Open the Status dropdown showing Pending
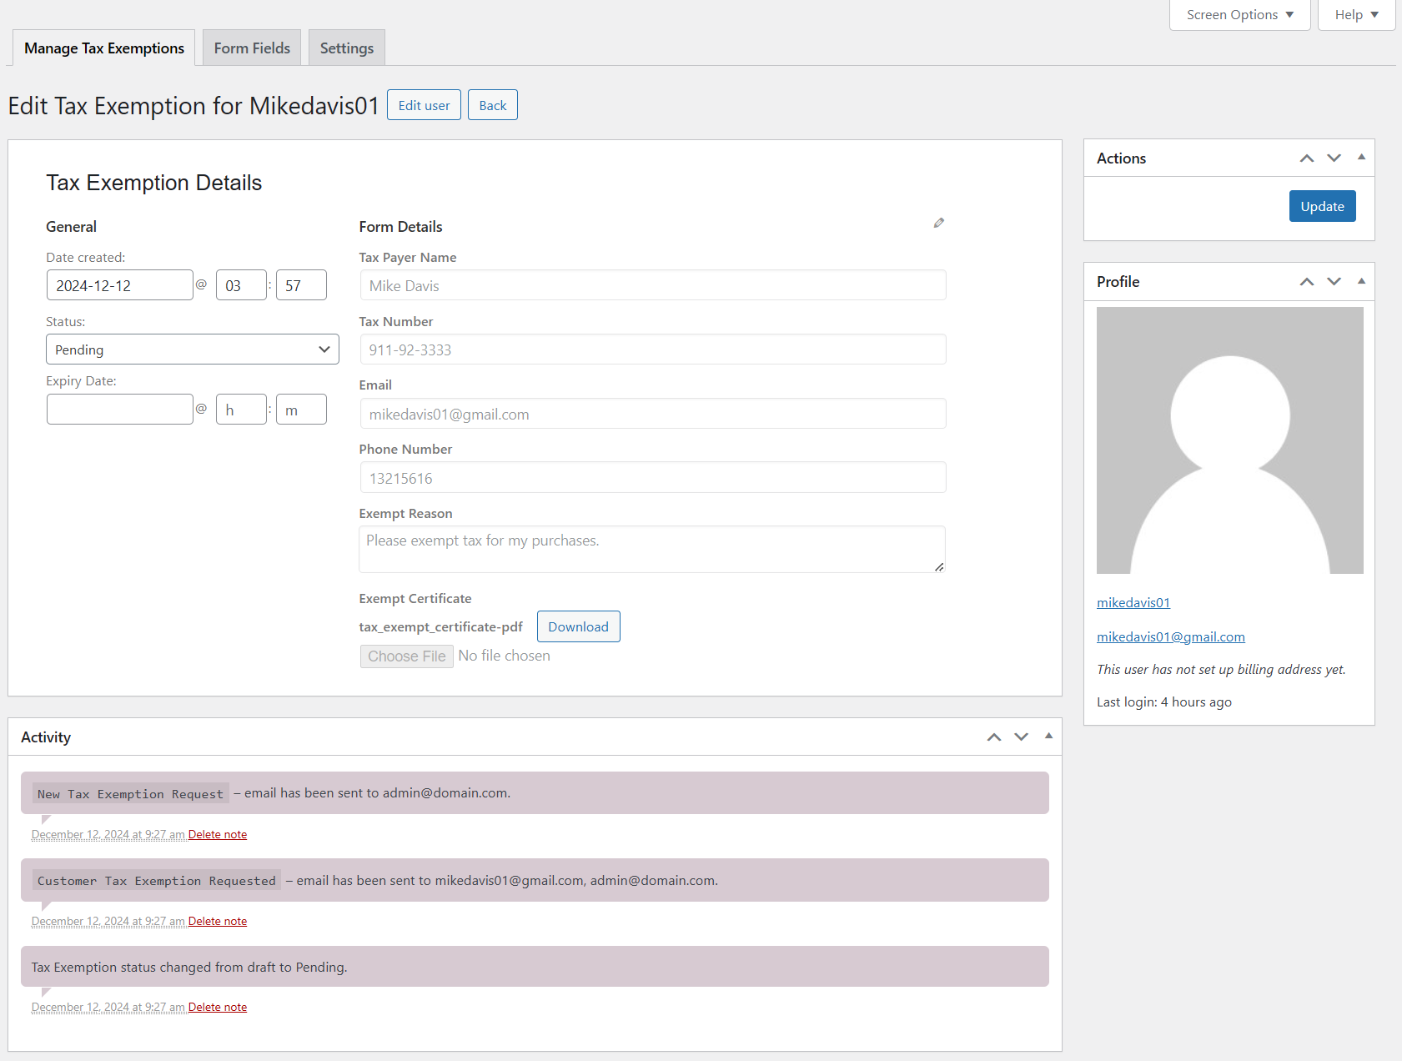This screenshot has height=1061, width=1402. [193, 349]
